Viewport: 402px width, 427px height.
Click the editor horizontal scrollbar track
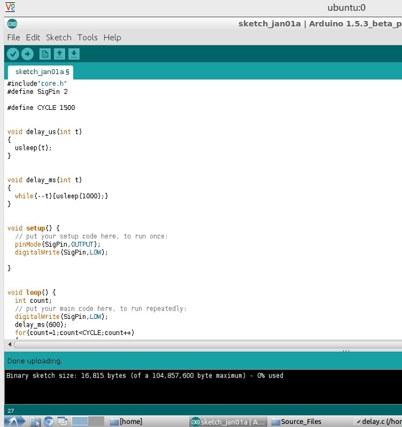pos(208,345)
